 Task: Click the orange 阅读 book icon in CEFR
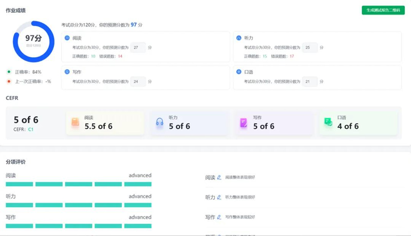point(76,122)
